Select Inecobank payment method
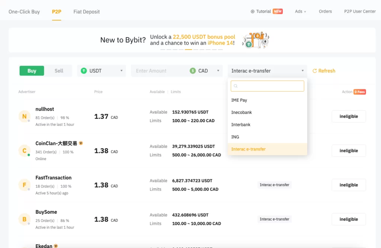This screenshot has width=381, height=248. point(267,112)
